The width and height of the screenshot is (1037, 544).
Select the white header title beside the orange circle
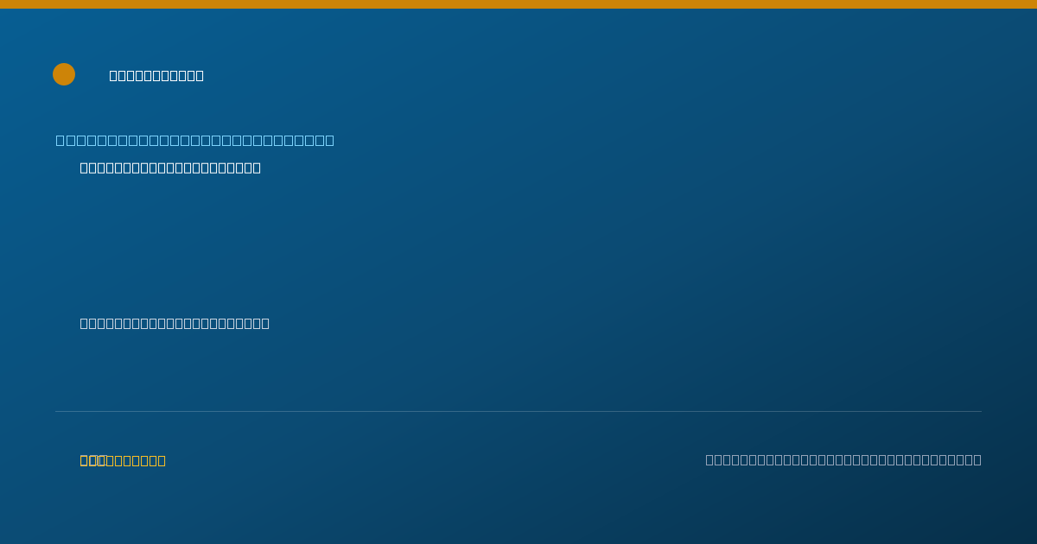click(x=156, y=75)
